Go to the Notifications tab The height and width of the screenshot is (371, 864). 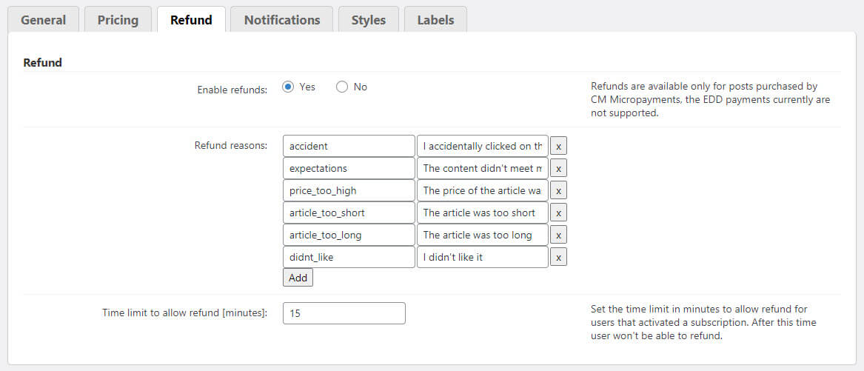[x=281, y=20]
